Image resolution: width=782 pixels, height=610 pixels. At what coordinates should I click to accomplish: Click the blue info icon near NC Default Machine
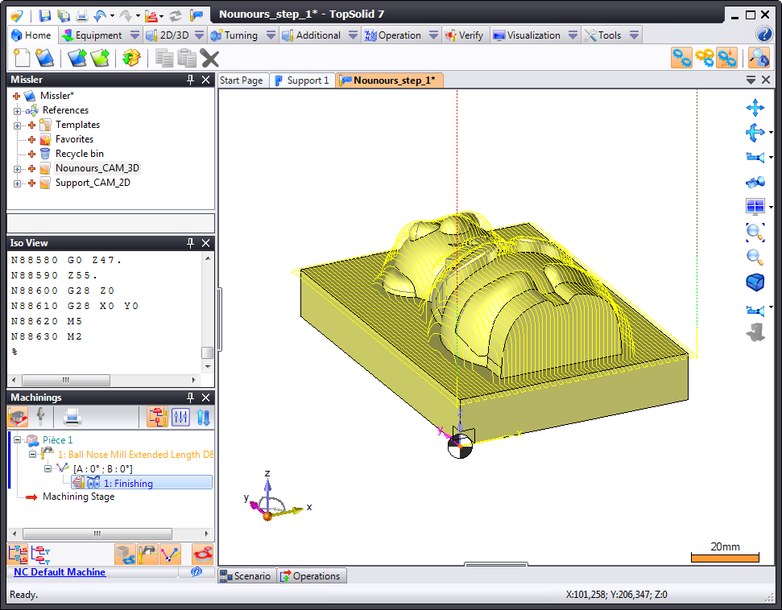pos(196,572)
